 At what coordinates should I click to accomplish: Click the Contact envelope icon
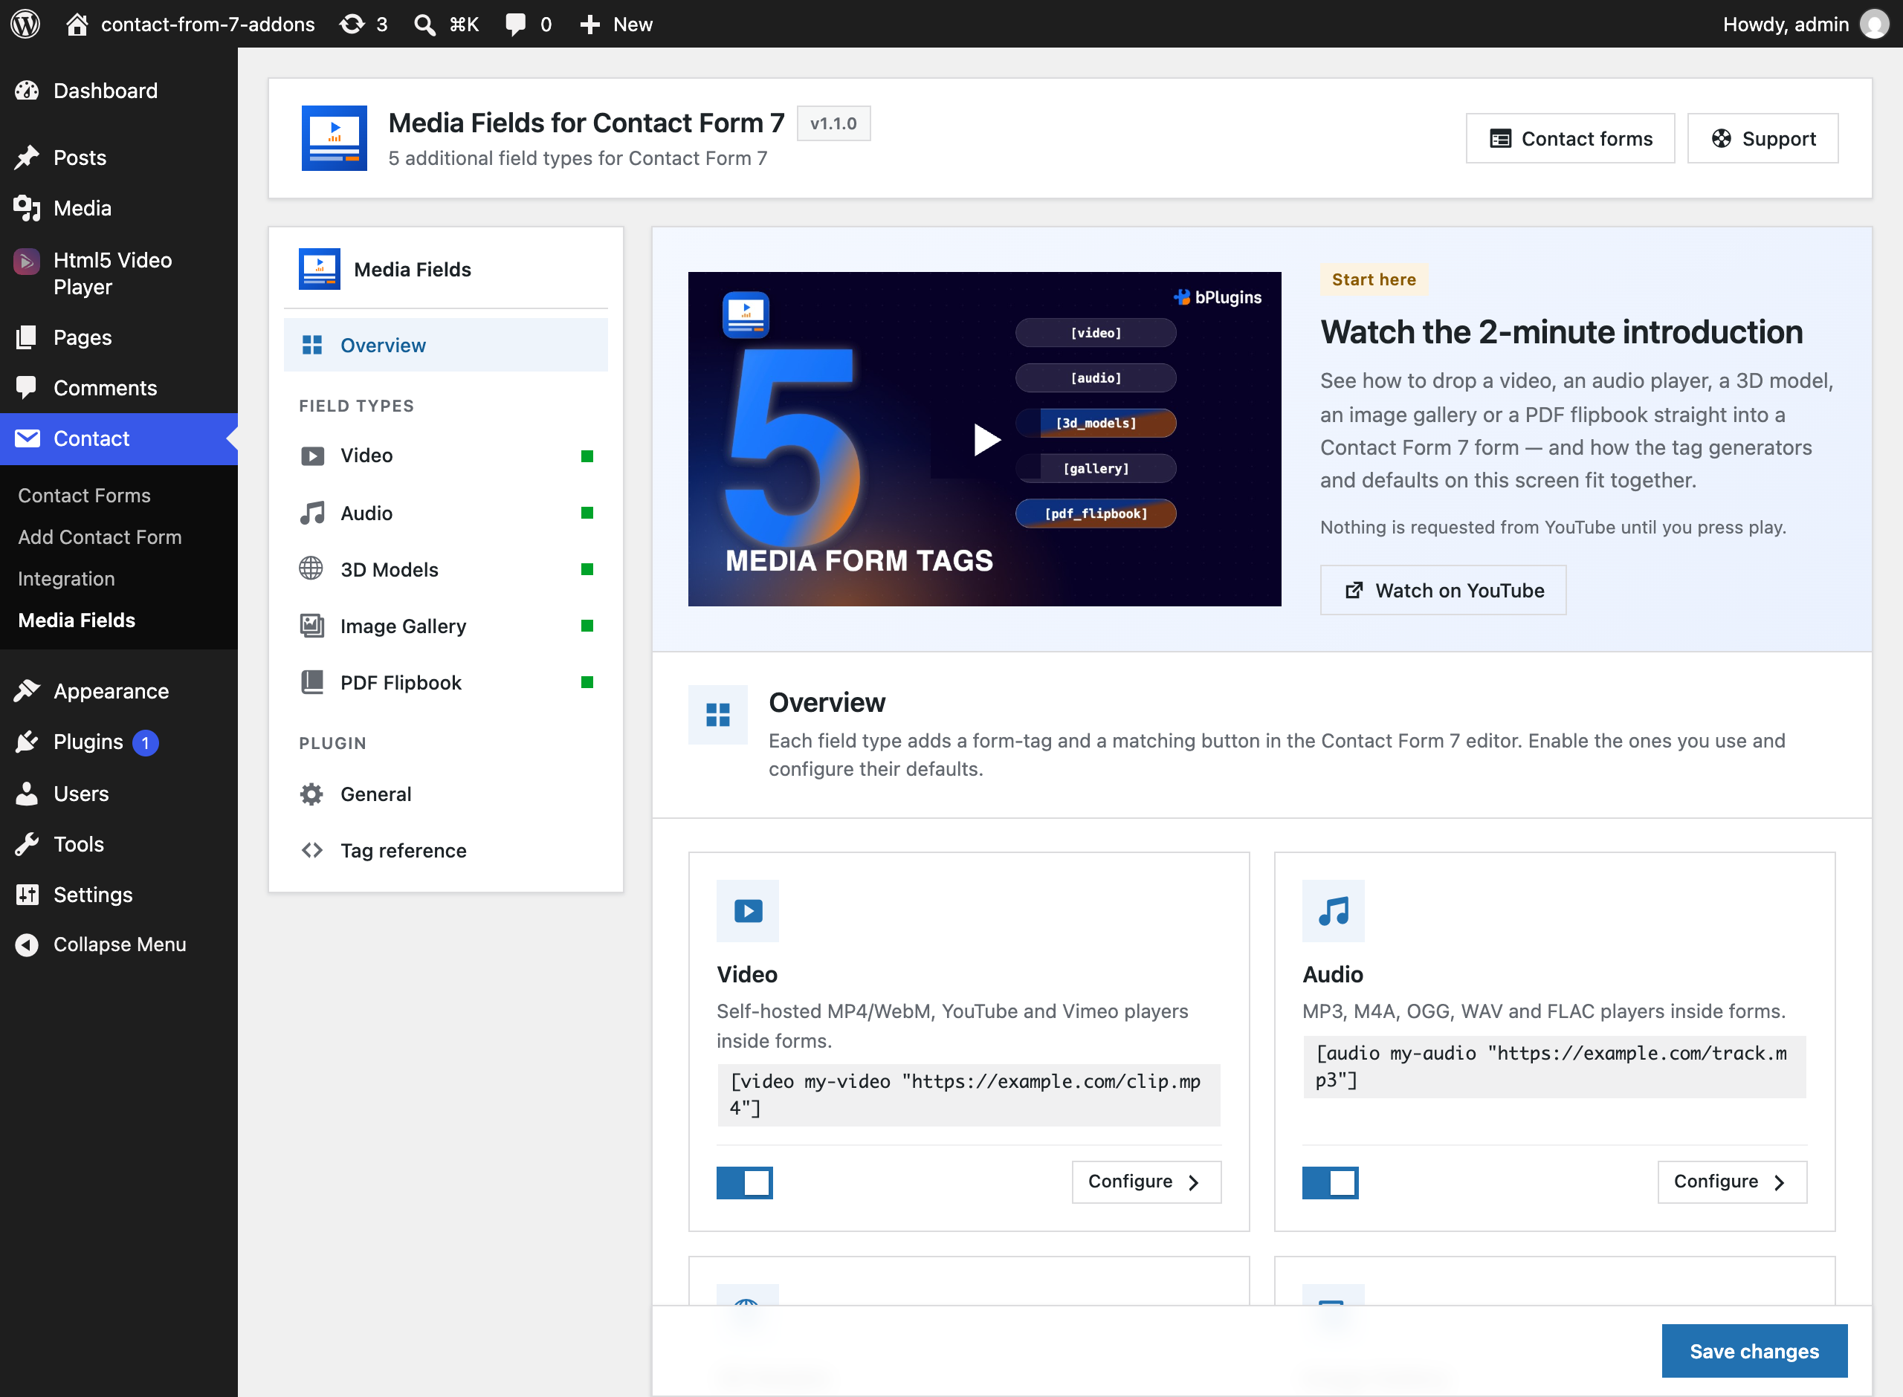[x=27, y=438]
